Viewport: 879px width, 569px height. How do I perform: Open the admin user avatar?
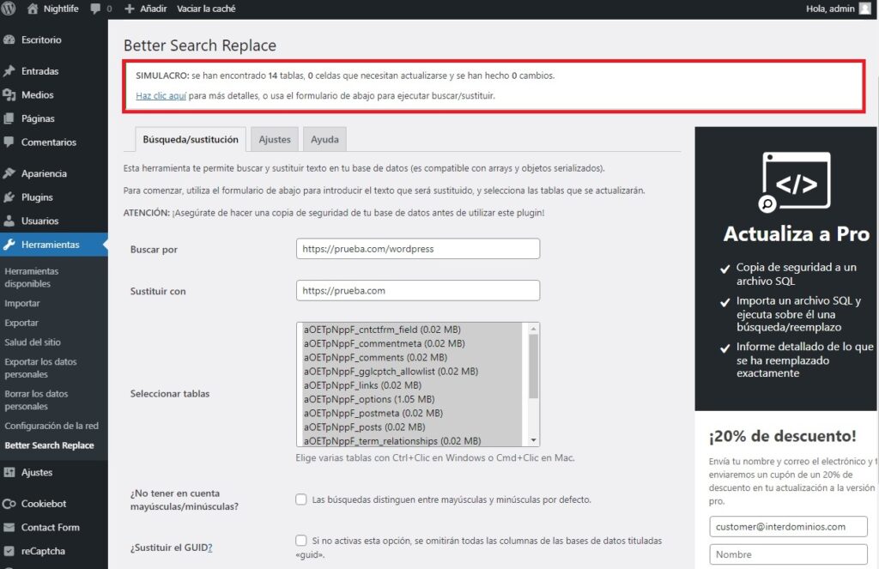coord(865,9)
